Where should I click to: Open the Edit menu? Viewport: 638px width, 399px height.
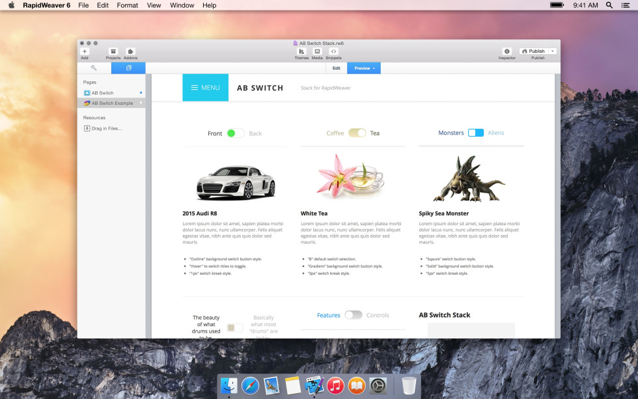coord(103,5)
